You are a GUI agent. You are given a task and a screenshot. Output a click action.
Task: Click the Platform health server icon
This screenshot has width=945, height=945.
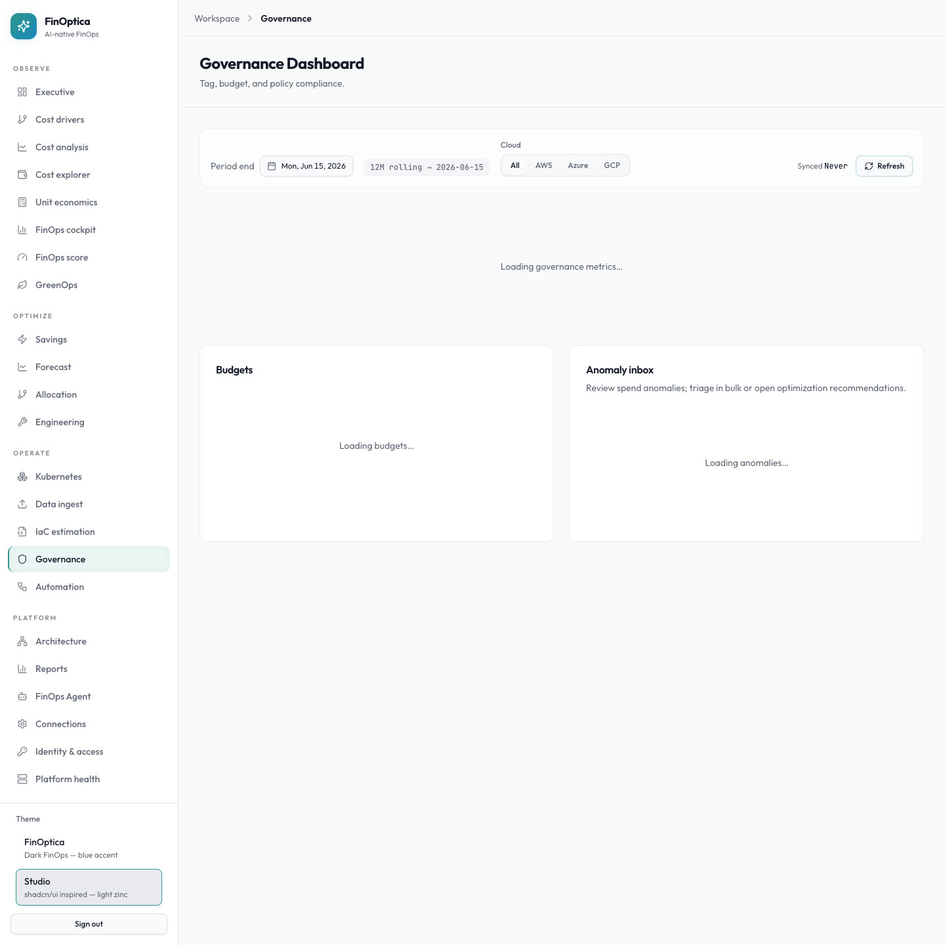click(x=22, y=779)
